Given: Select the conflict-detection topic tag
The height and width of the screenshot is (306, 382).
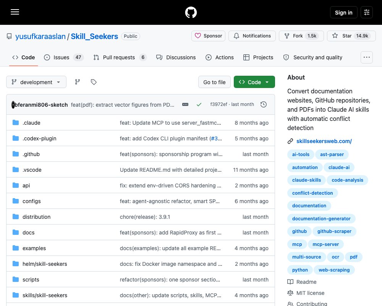Looking at the screenshot, I should (312, 193).
